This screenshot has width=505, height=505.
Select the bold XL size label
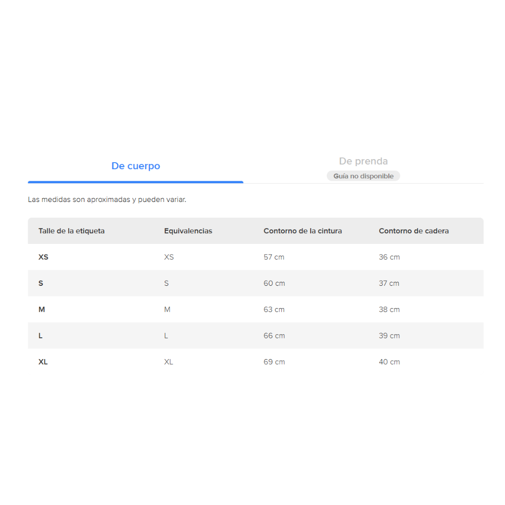[43, 362]
